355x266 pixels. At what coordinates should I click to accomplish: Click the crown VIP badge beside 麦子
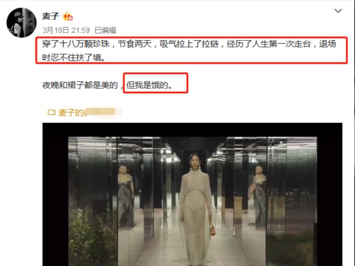(x=67, y=16)
